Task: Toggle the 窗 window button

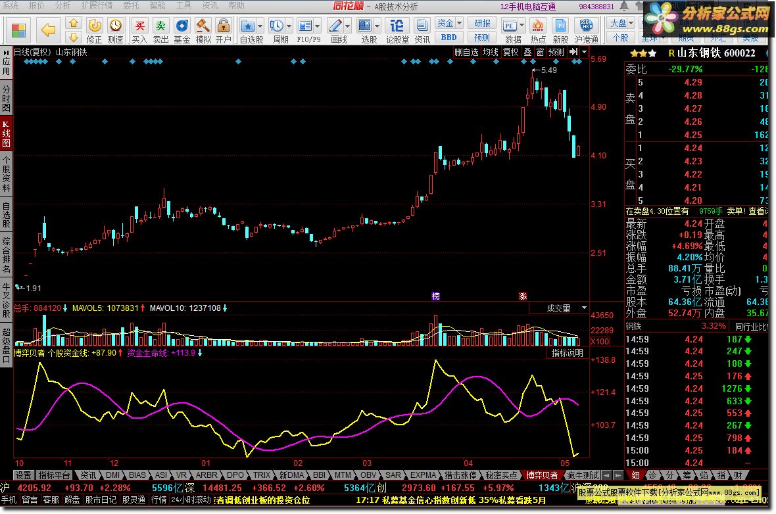Action: [x=540, y=52]
